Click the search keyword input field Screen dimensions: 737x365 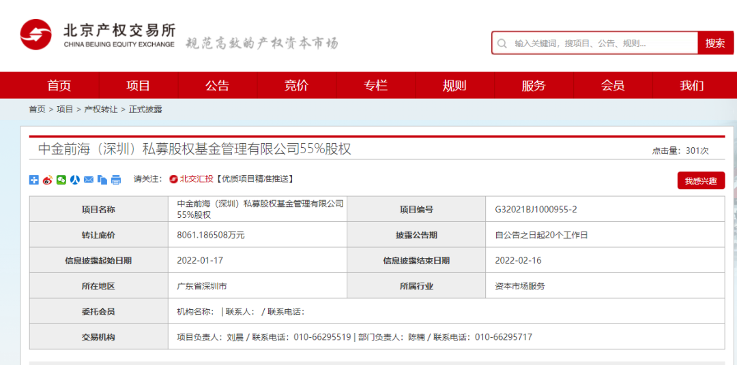coord(594,43)
